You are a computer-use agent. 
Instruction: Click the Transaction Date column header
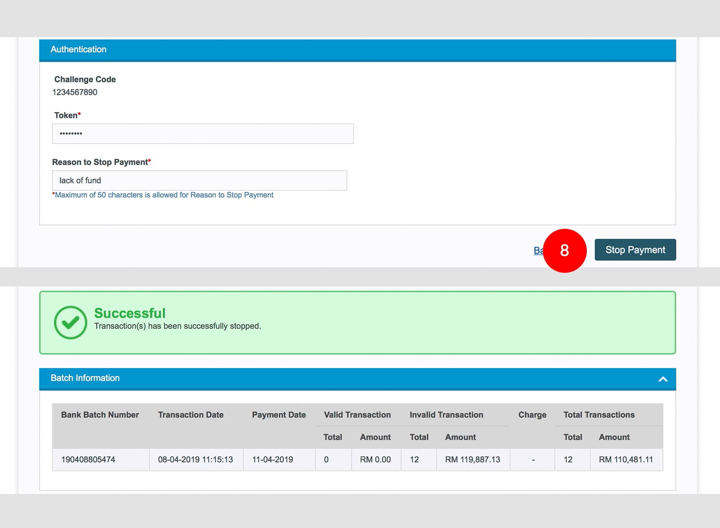[190, 415]
